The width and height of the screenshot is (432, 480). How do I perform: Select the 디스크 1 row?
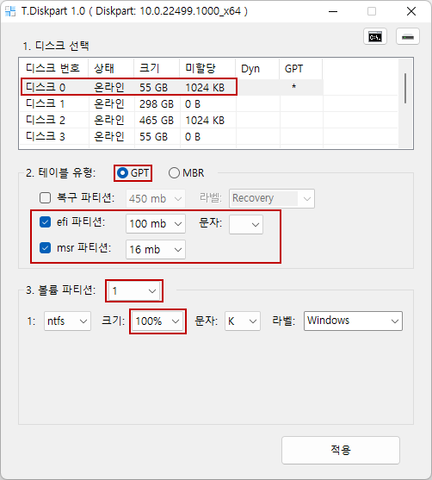pos(171,103)
